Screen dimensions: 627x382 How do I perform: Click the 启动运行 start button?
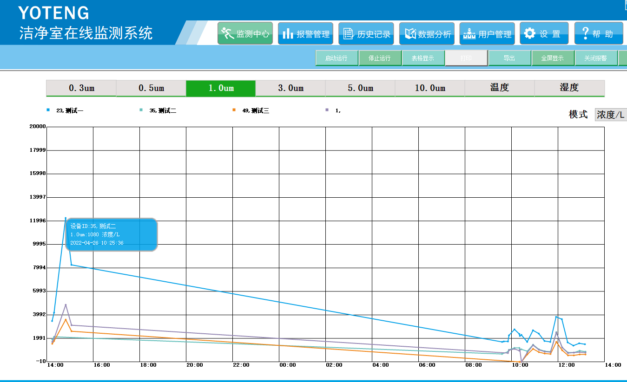[x=337, y=58]
